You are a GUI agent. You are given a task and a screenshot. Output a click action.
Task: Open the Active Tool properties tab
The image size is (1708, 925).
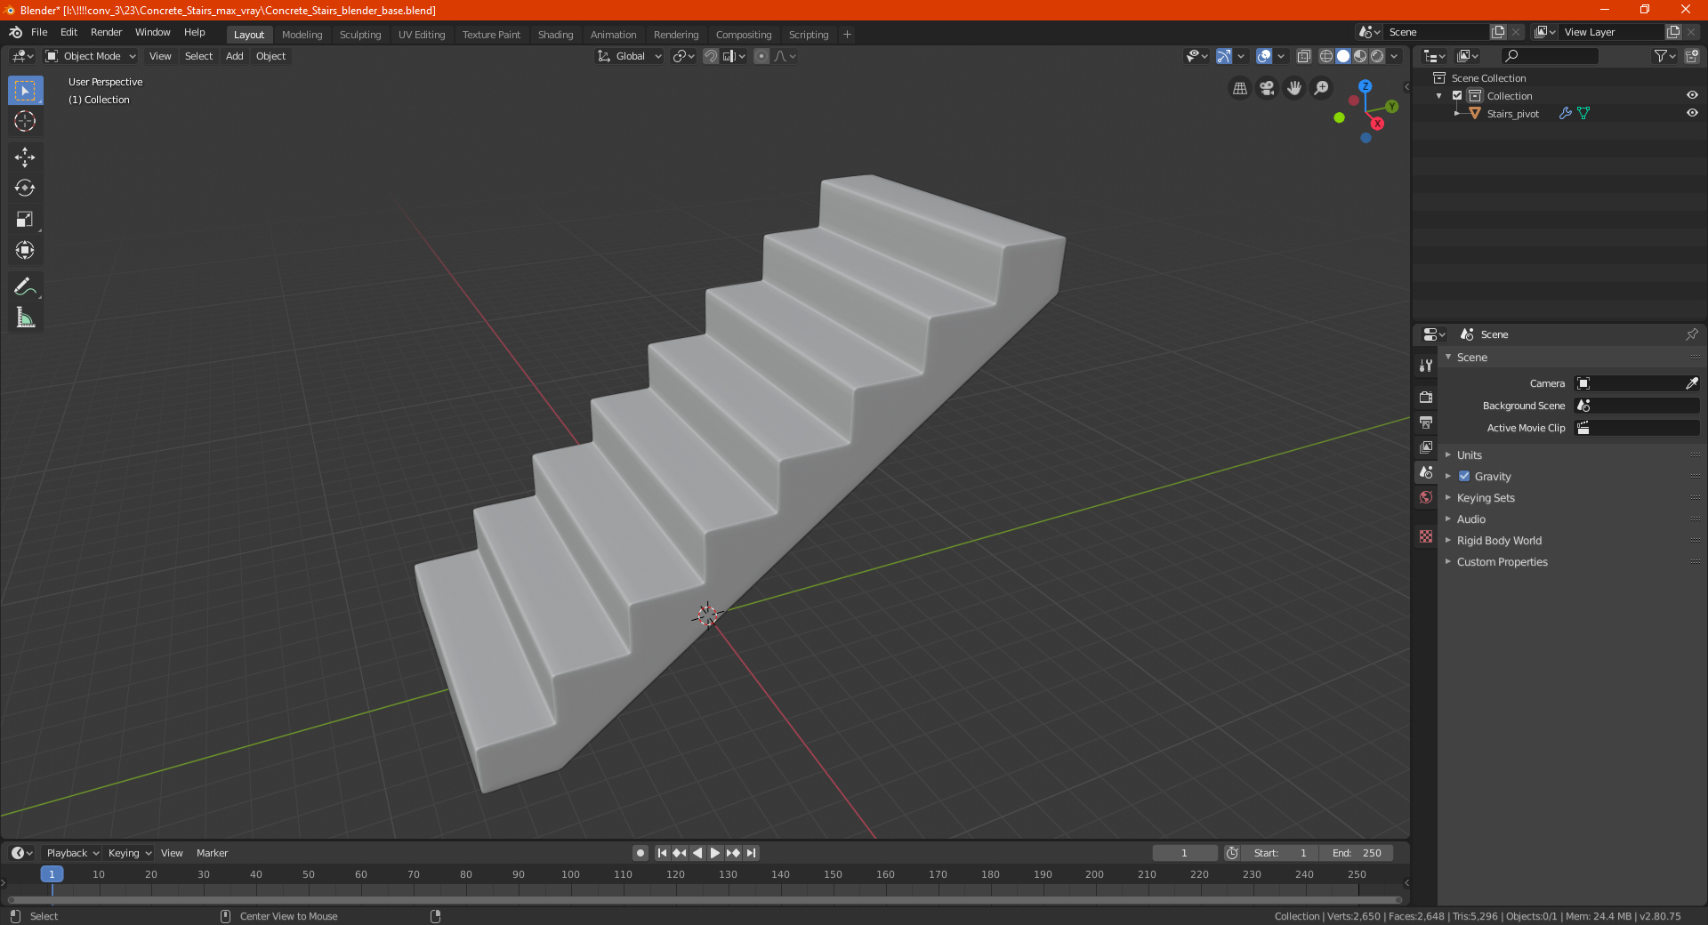coord(1426,366)
